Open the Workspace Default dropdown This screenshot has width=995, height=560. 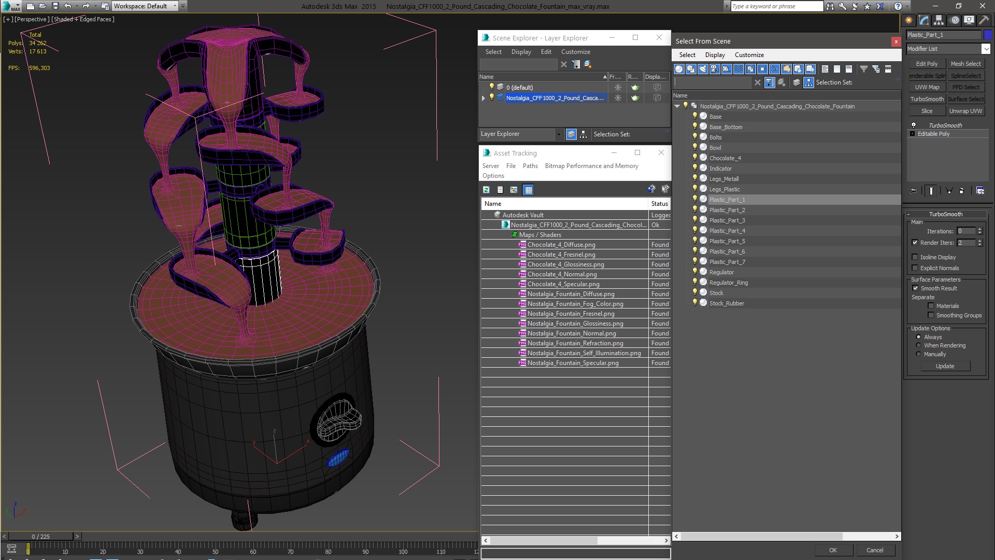coord(175,6)
